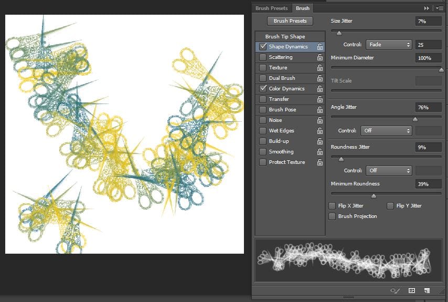Enable the Texture checkbox
448x302 pixels.
(263, 68)
